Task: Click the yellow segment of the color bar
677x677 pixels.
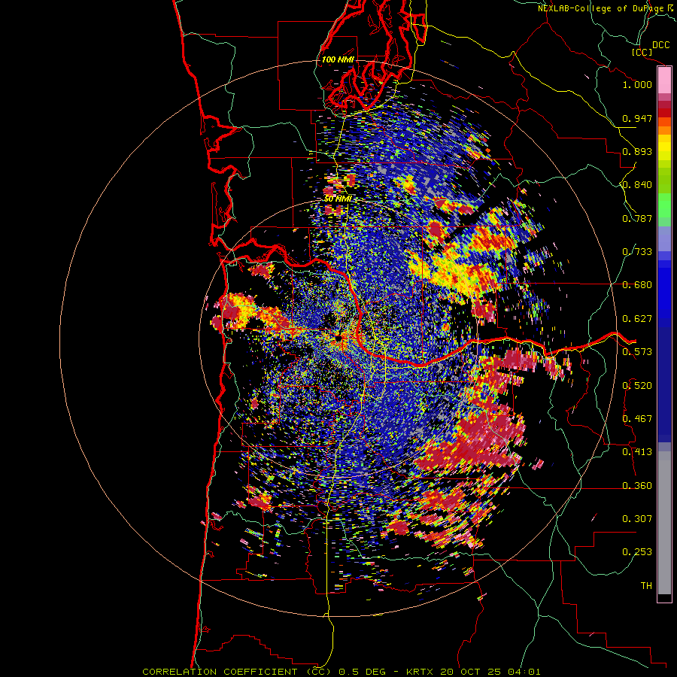Action: tap(664, 147)
